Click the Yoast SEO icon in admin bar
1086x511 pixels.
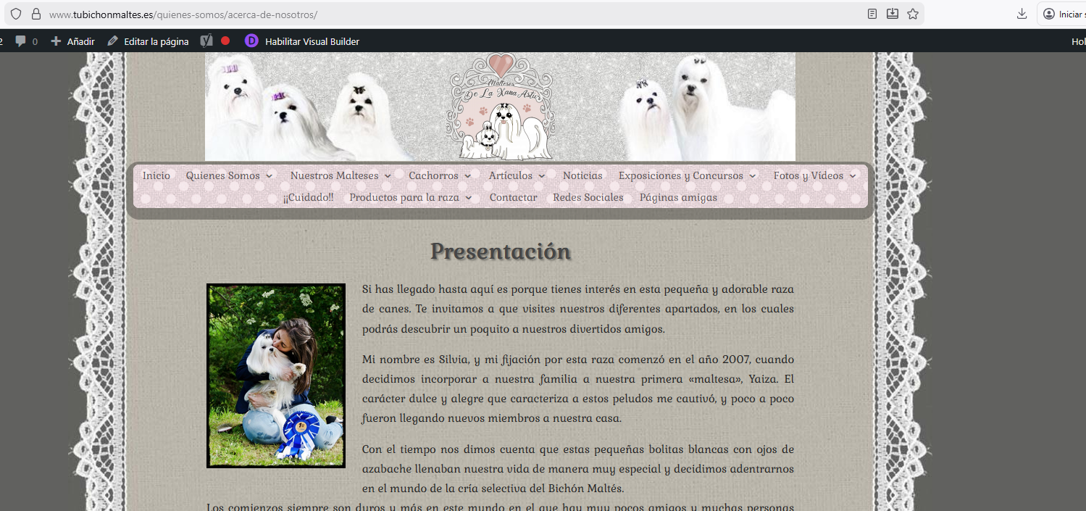coord(206,41)
